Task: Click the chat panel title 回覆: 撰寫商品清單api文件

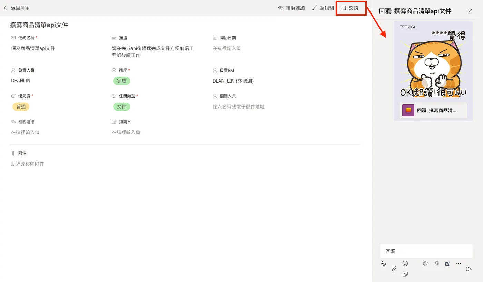Action: click(x=415, y=11)
